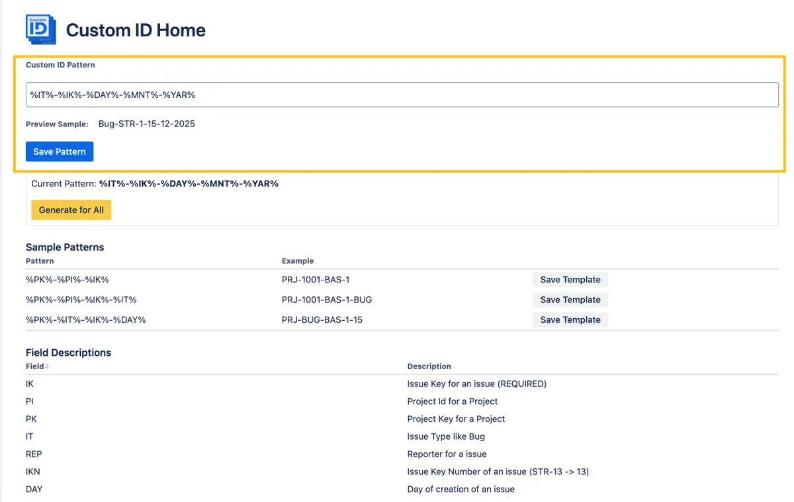The height and width of the screenshot is (502, 794).
Task: Select example PRJ-1001-BAS-1
Action: pyautogui.click(x=317, y=280)
